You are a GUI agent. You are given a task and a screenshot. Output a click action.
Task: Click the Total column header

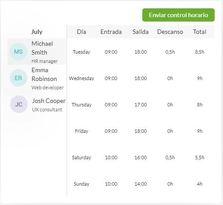click(200, 32)
